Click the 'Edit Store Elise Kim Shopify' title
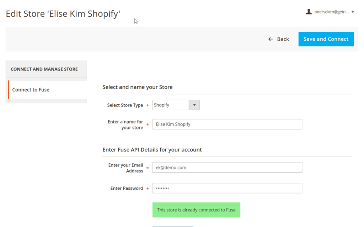This screenshot has width=364, height=227. [63, 14]
